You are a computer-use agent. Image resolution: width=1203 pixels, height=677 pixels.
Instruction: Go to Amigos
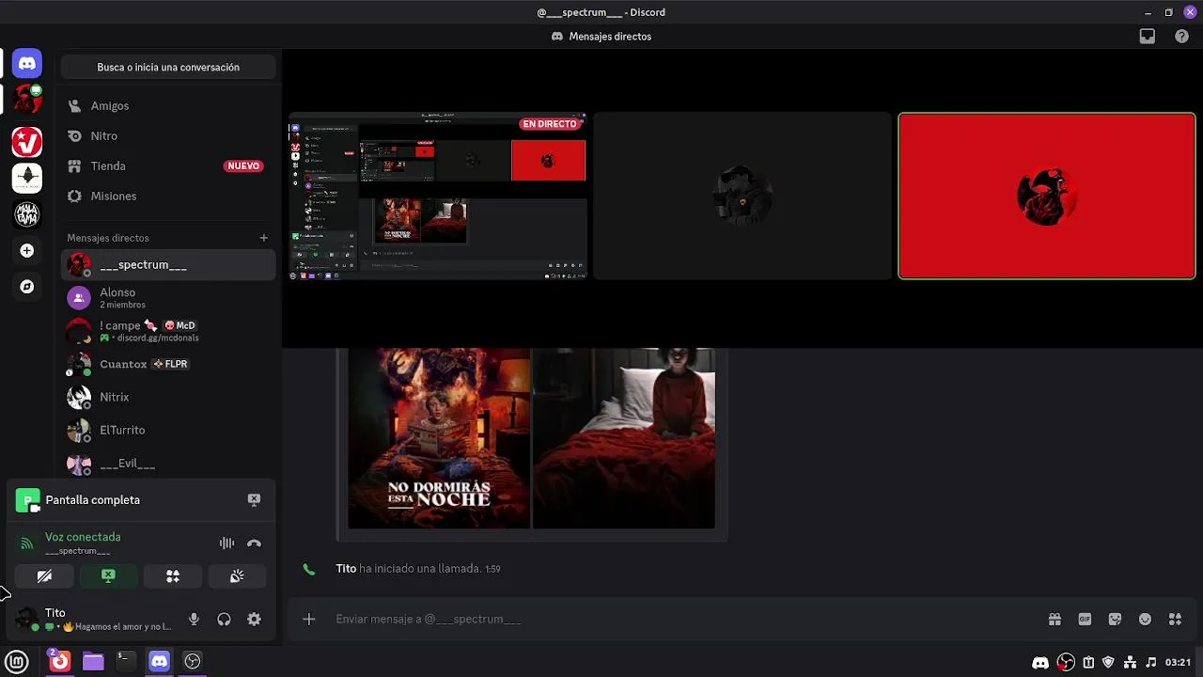click(168, 106)
